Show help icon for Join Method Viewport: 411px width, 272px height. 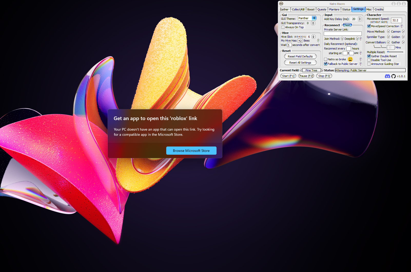(361, 39)
